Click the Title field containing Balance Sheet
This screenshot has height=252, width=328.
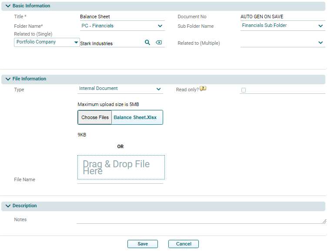[122, 17]
